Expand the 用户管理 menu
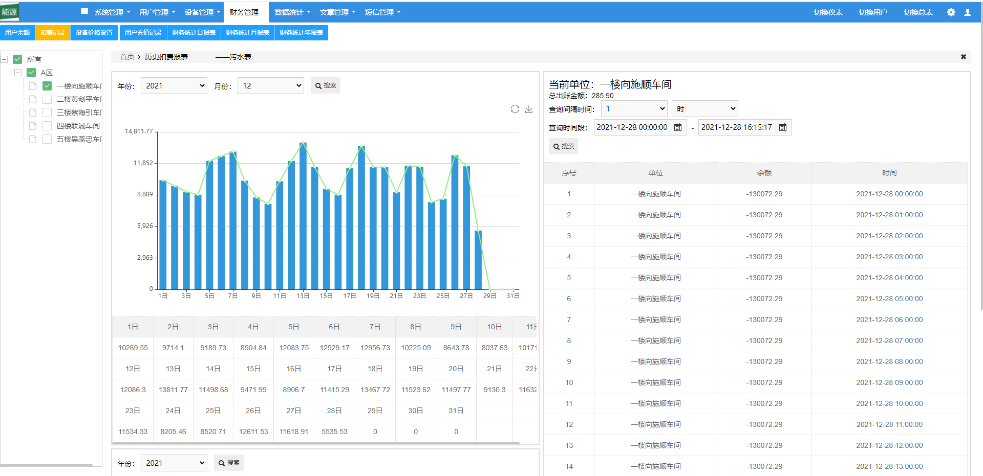Screen dimensions: 983x476 (157, 12)
